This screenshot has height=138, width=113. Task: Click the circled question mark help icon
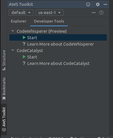coord(101,13)
